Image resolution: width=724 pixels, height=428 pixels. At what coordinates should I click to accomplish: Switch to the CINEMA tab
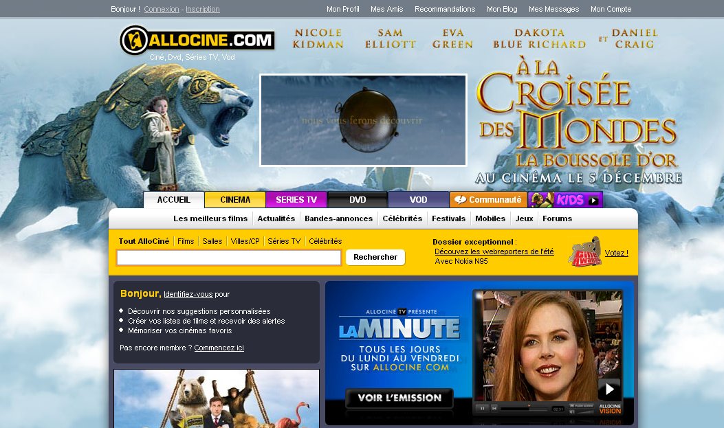point(235,200)
